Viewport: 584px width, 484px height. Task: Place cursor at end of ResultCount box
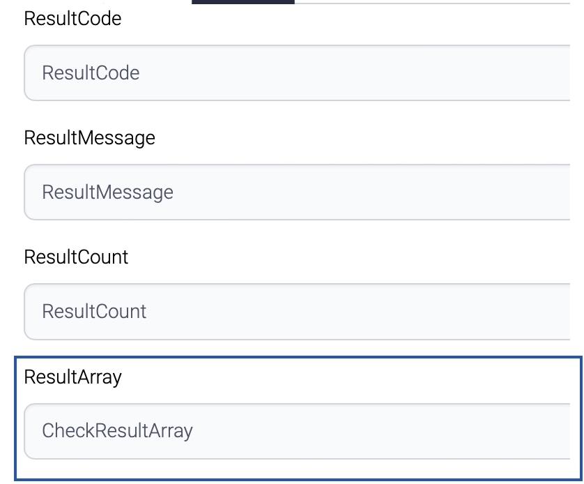558,311
